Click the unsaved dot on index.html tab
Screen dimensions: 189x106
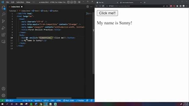pyautogui.click(x=22, y=7)
